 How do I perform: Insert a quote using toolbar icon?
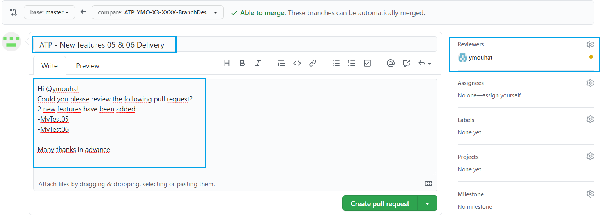(x=281, y=63)
